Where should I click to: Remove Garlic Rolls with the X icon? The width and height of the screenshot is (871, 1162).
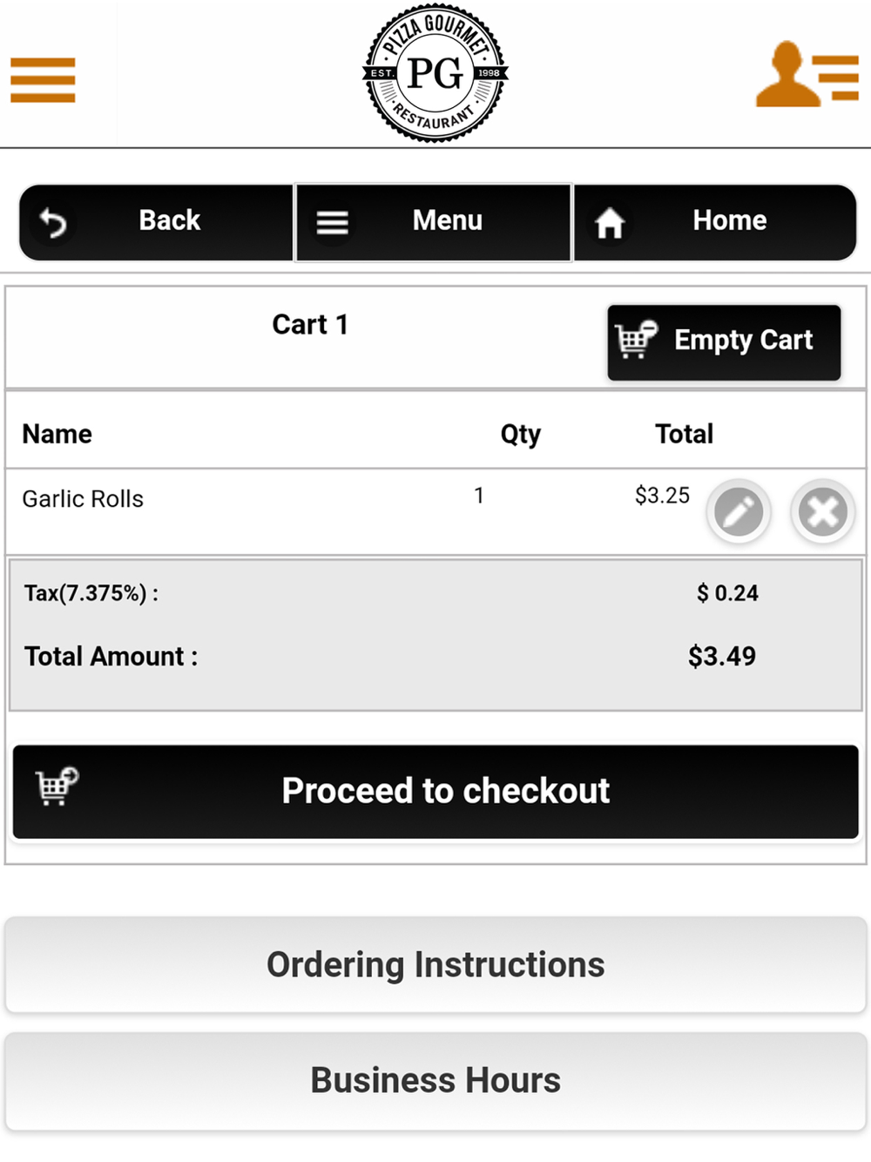(822, 511)
